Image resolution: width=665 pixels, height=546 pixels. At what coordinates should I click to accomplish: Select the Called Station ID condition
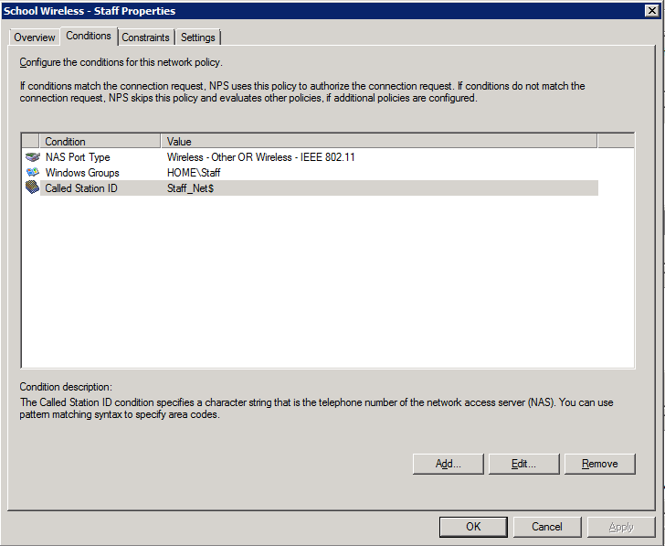coord(311,187)
